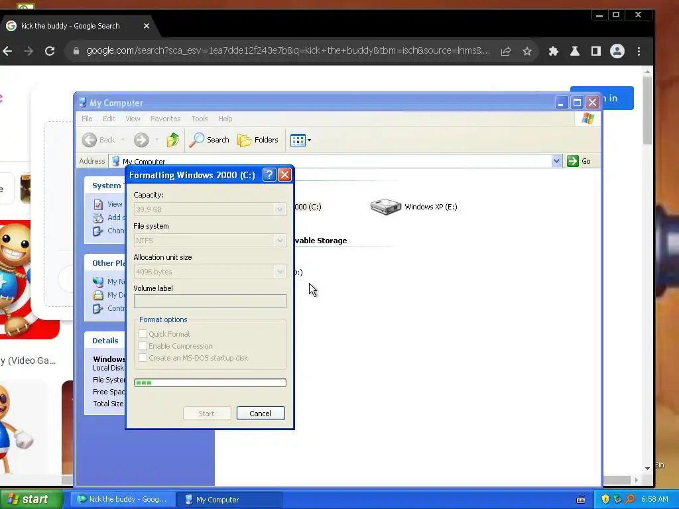Click My Documents icon in Other Places

[x=98, y=295]
